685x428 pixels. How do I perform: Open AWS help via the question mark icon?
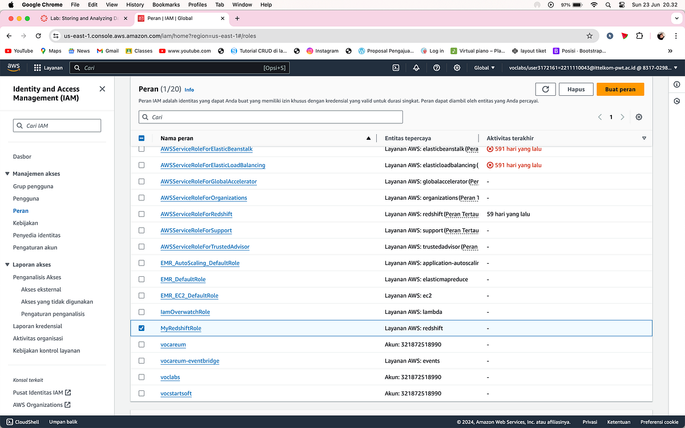[x=437, y=67]
